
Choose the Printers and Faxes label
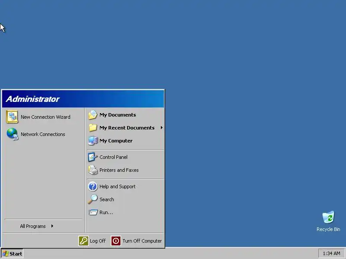click(x=119, y=170)
